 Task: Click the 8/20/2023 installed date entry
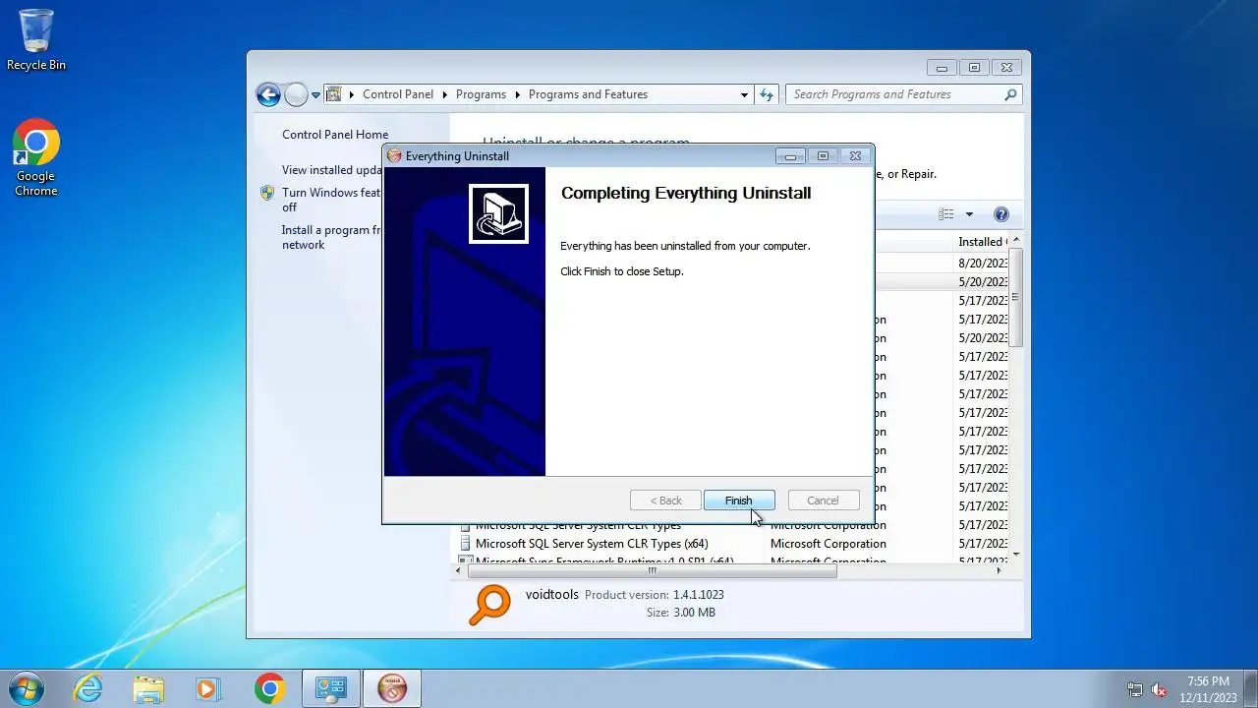pos(983,264)
